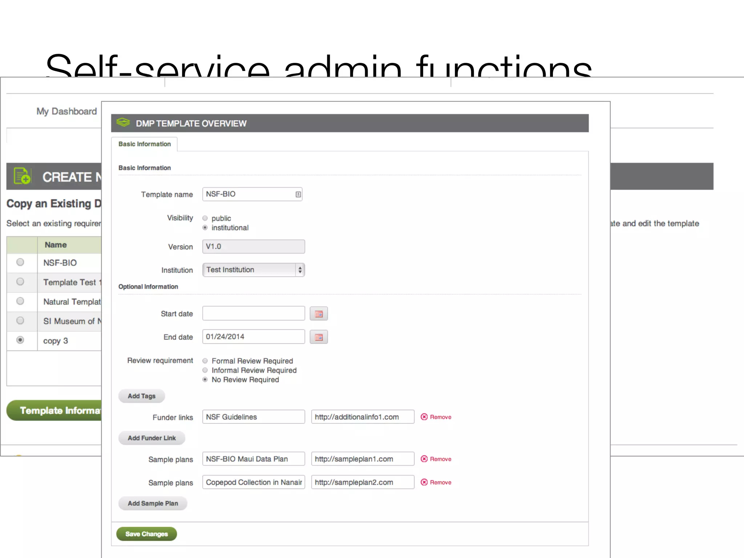Select copy 3 radio in background table
Image resolution: width=744 pixels, height=558 pixels.
pyautogui.click(x=20, y=340)
